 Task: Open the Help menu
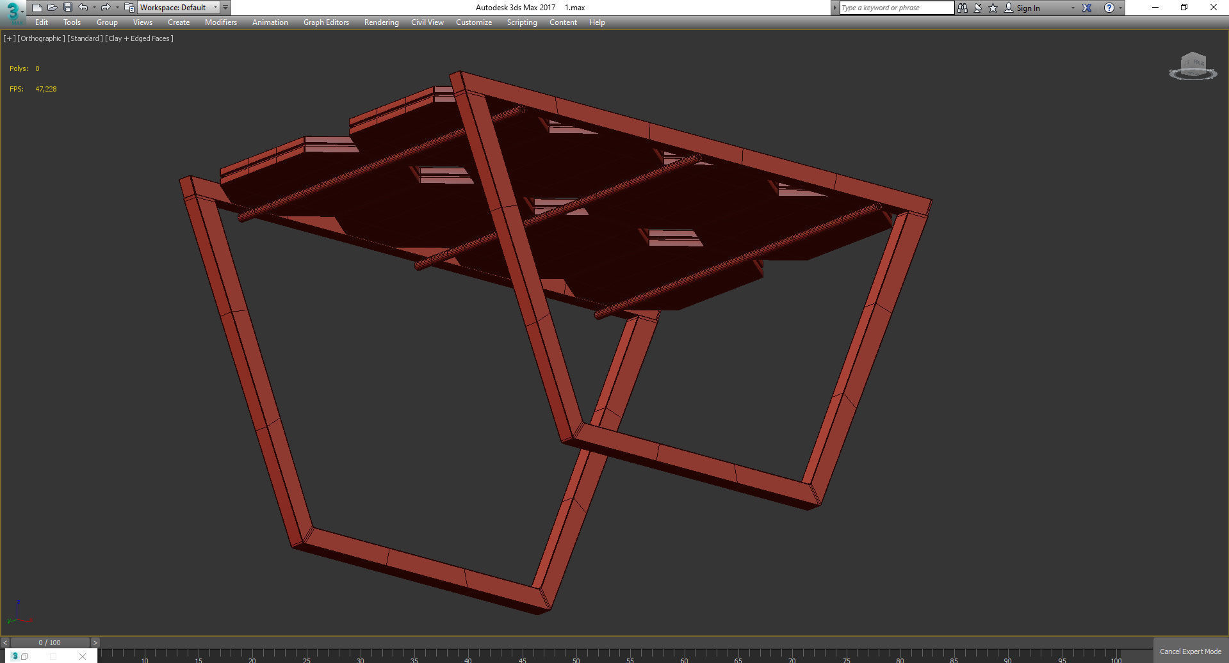[x=597, y=22]
